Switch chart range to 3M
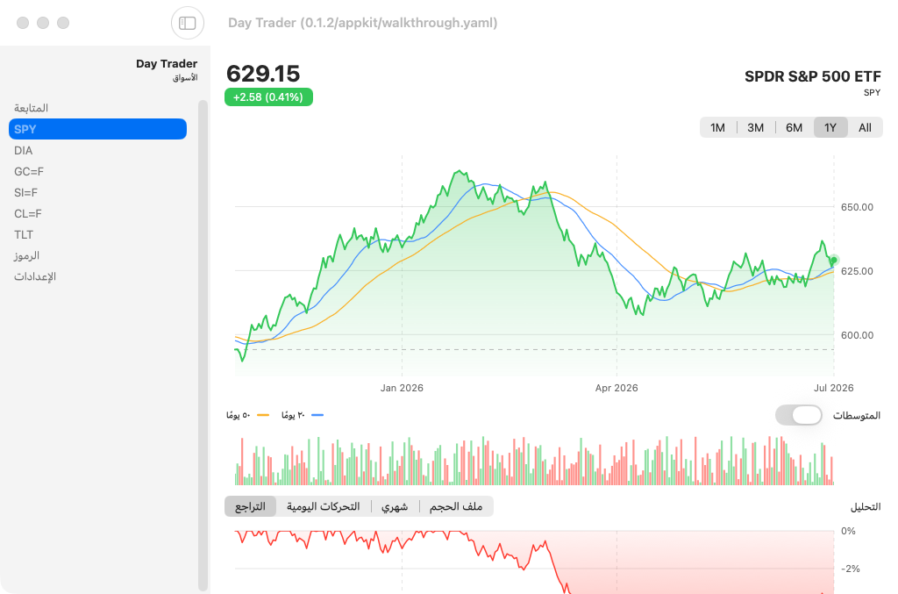This screenshot has height=594, width=898. pos(755,127)
